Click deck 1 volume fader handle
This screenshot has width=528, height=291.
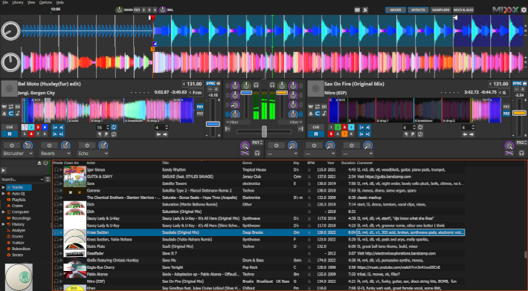click(x=246, y=92)
